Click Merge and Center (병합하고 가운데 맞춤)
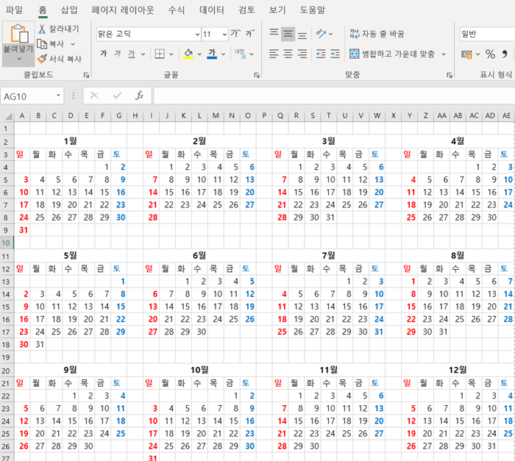515x461 pixels. (392, 54)
